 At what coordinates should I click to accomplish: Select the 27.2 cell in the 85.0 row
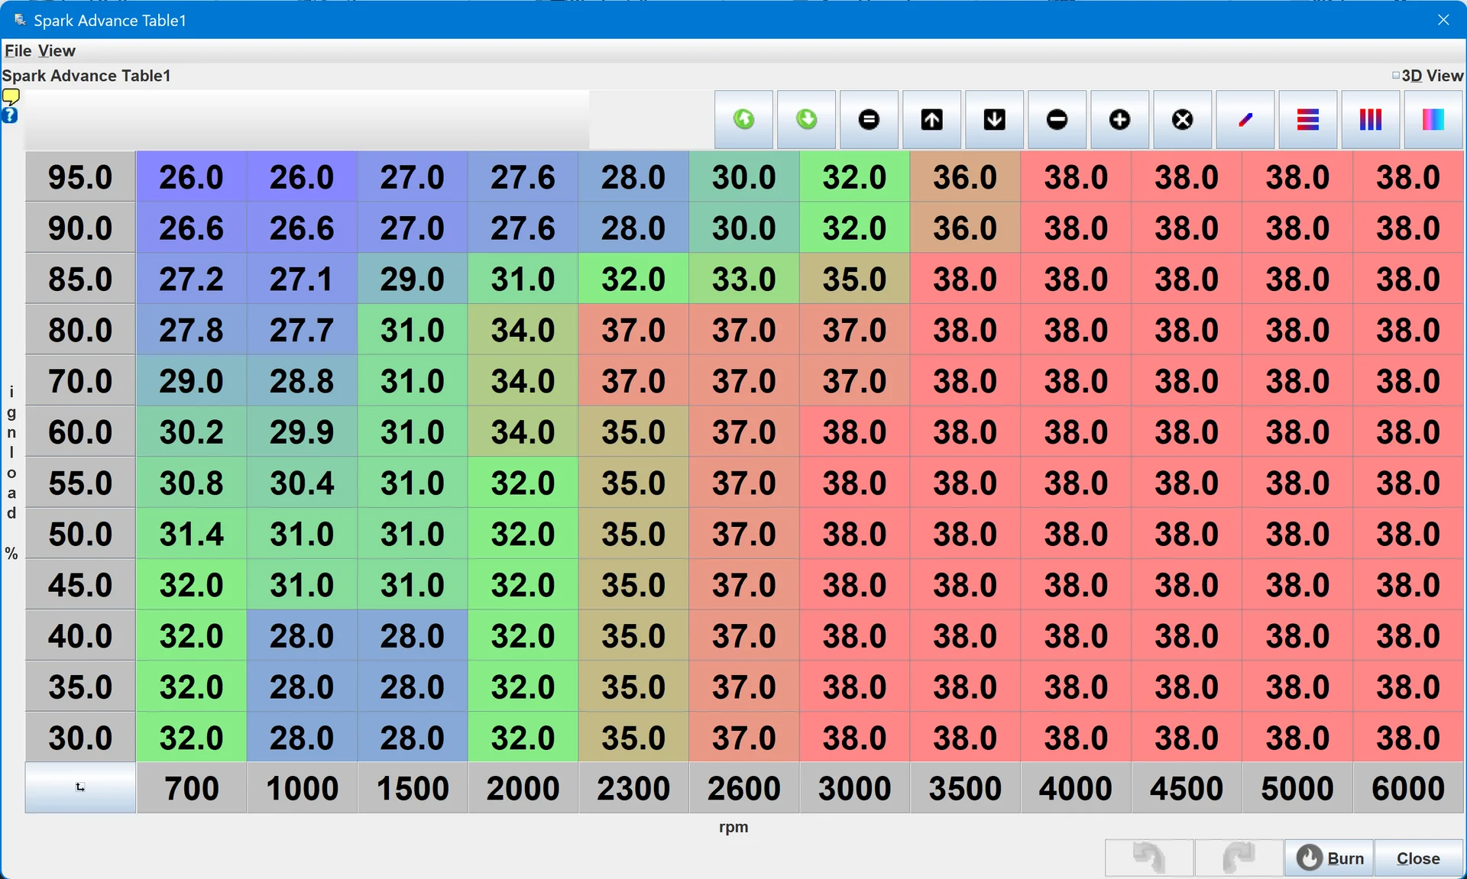tap(191, 279)
